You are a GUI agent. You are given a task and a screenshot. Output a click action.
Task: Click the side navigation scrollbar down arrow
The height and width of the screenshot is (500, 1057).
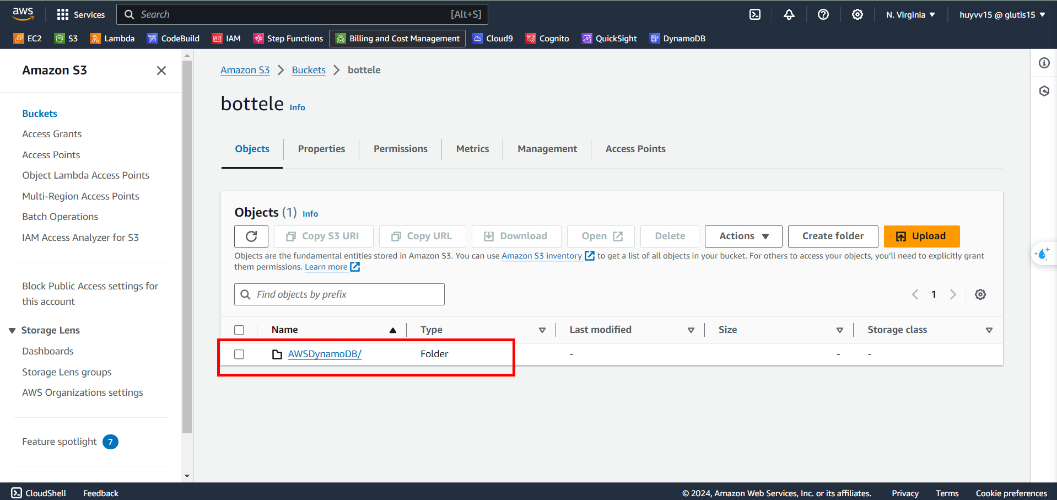click(x=187, y=476)
